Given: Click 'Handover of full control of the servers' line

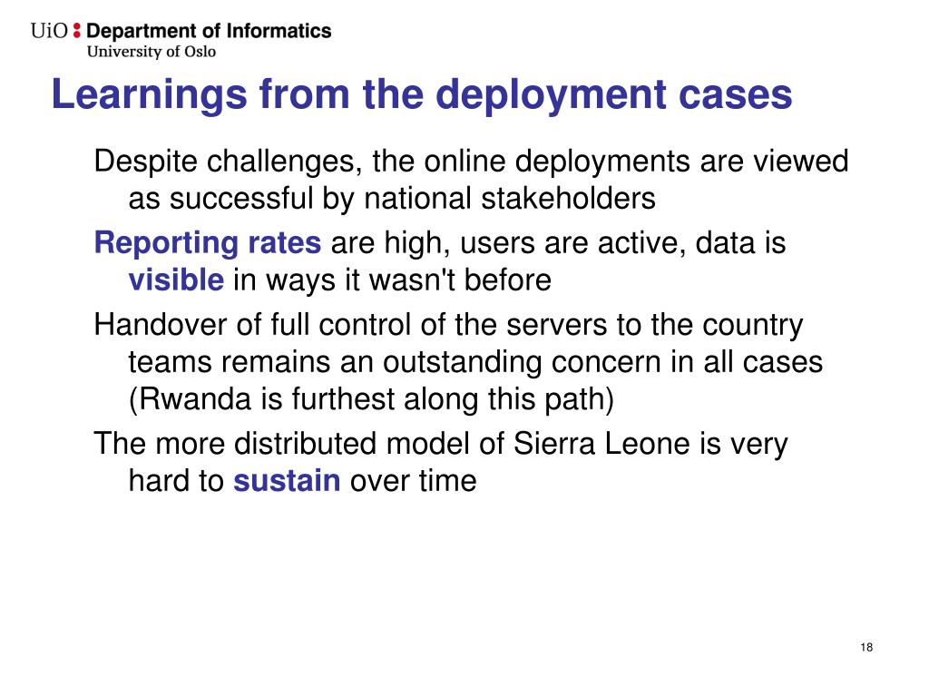Looking at the screenshot, I should pos(448,325).
